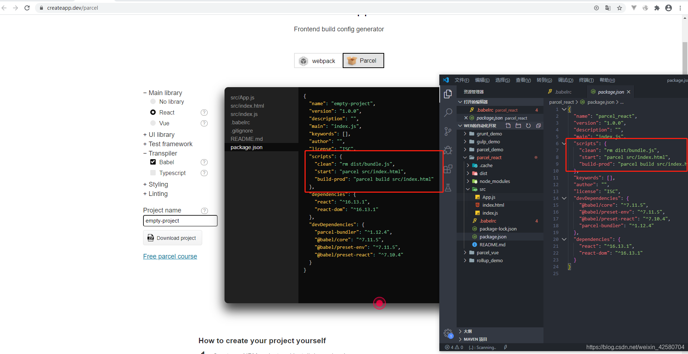Show .babelrc in generator file list
Screen dimensions: 688x354
(241, 122)
